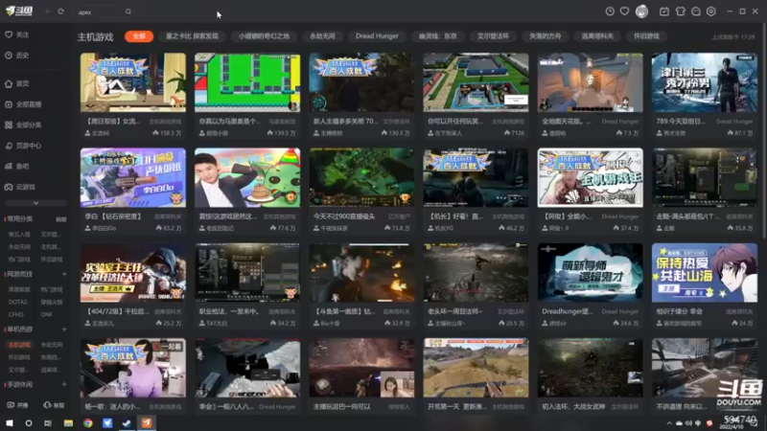Select 艾尔登法环 filter tab
Screen dimensions: 767x431
493,36
